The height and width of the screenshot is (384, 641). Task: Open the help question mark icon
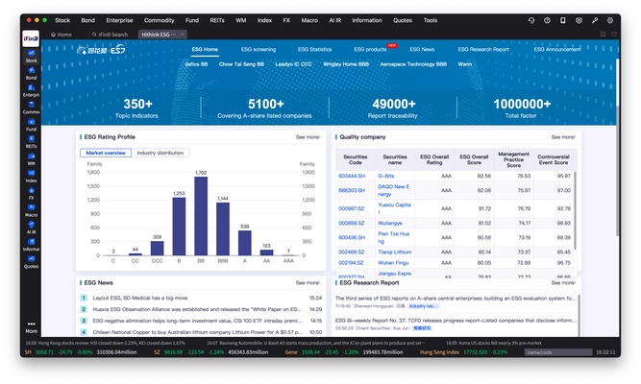545,19
